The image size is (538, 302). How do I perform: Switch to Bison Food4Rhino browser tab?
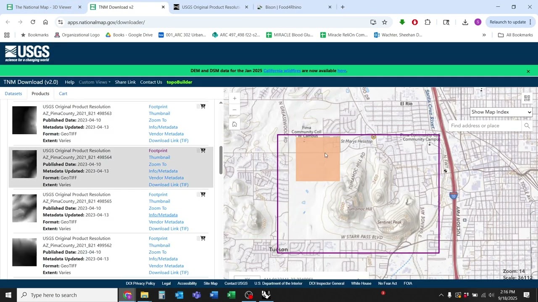tap(294, 7)
